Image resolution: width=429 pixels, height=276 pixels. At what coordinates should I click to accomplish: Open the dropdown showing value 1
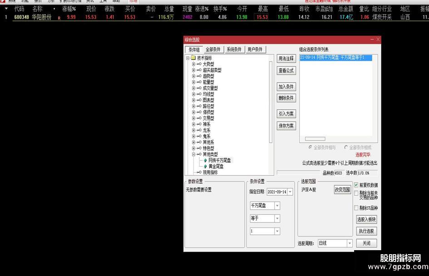tap(277, 231)
